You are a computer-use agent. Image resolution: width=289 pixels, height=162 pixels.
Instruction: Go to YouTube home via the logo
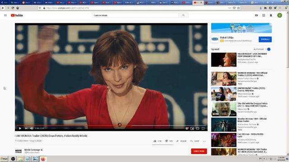[17, 15]
